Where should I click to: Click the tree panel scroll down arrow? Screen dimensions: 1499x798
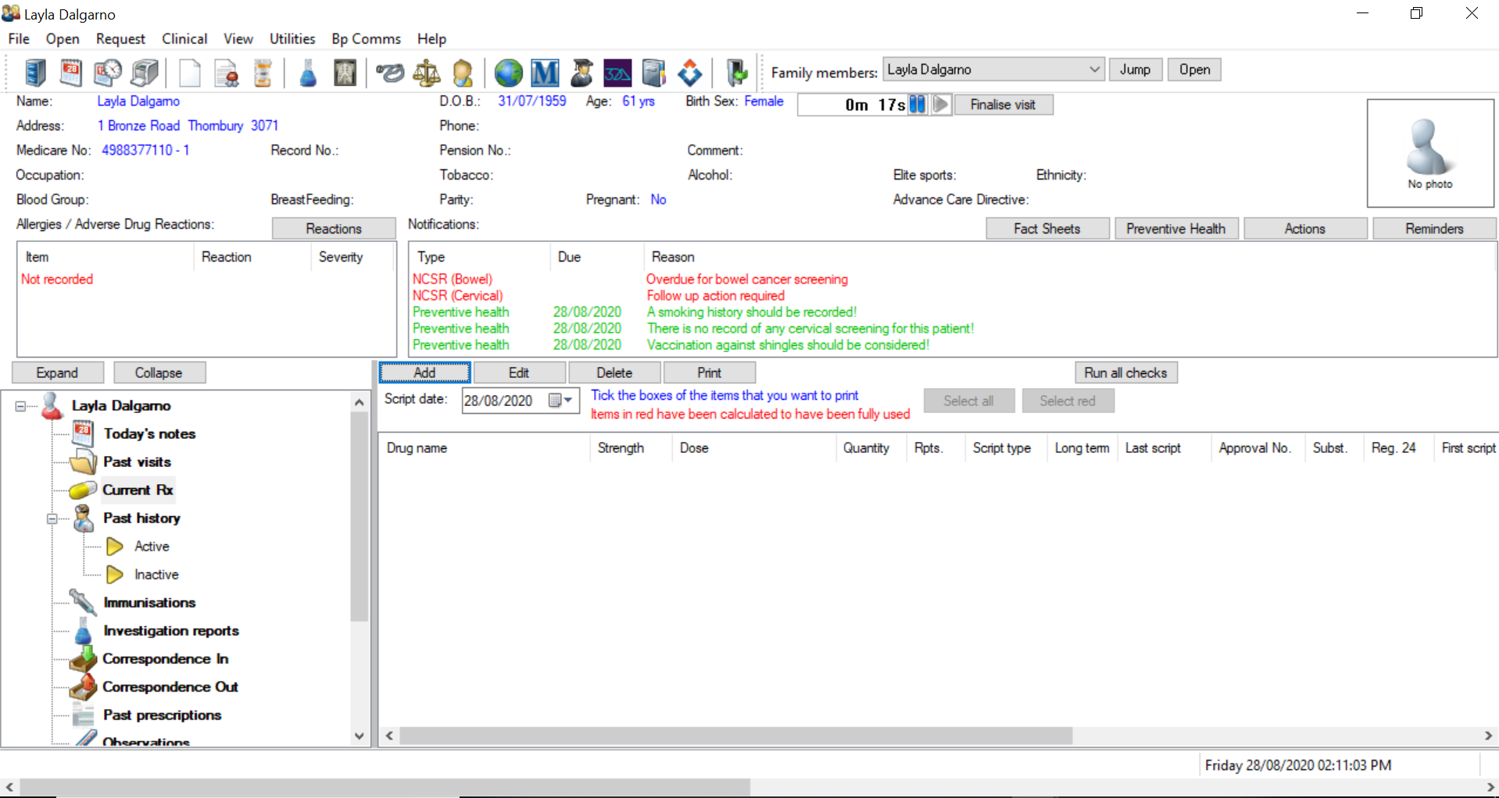coord(359,736)
